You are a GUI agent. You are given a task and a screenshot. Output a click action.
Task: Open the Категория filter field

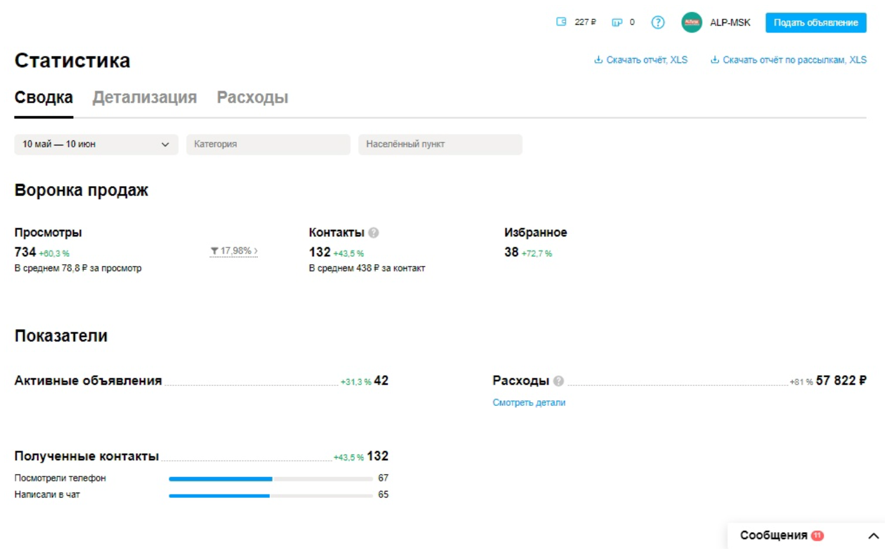(268, 144)
